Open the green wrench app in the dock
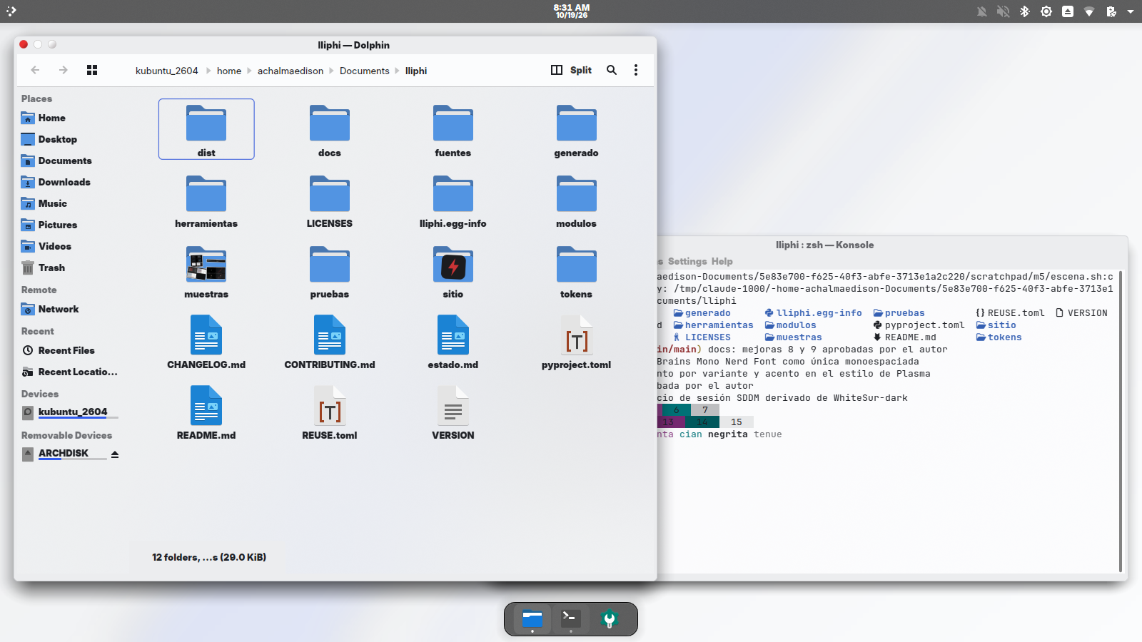The height and width of the screenshot is (642, 1142). coord(609,618)
